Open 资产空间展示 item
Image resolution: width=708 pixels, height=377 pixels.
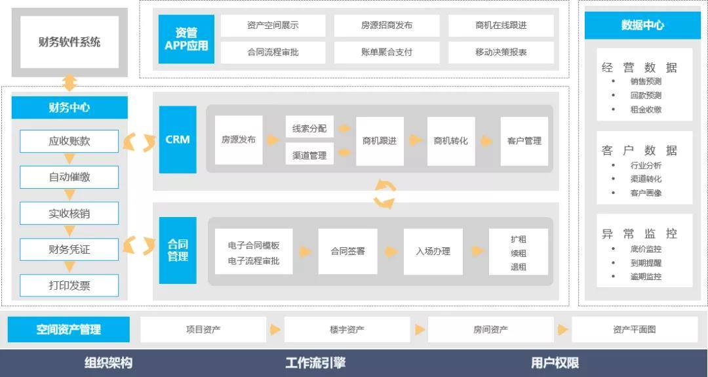[273, 26]
